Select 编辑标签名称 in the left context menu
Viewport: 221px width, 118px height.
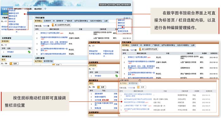[x=14, y=13]
